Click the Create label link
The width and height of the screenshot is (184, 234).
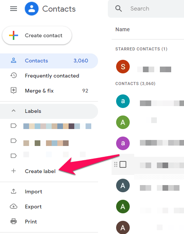click(40, 171)
